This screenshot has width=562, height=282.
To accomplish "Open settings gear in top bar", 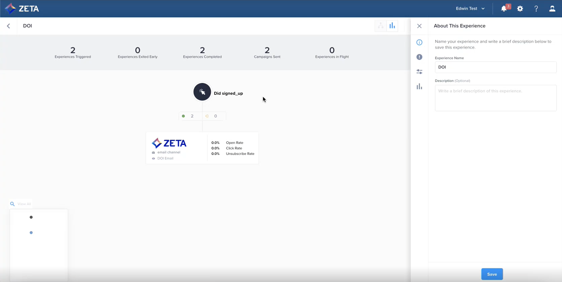I will (x=520, y=9).
